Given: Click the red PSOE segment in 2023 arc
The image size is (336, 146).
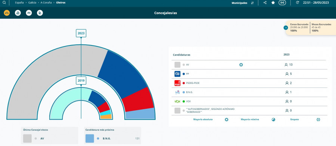Looking at the screenshot, I should (138, 99).
